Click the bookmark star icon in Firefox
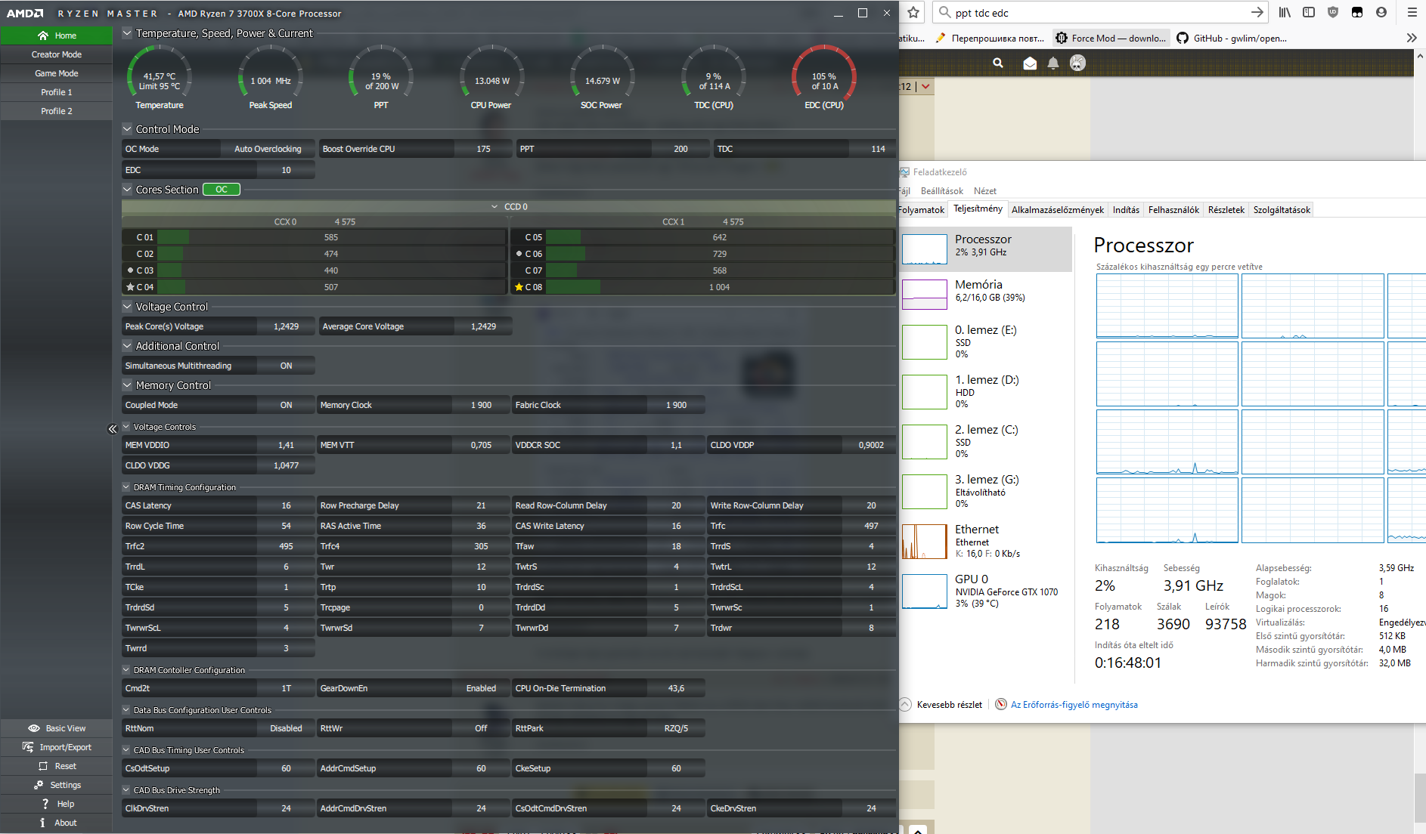The image size is (1426, 834). (x=913, y=12)
